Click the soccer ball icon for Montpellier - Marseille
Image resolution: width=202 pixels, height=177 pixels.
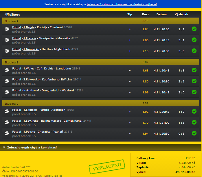pos(7,40)
